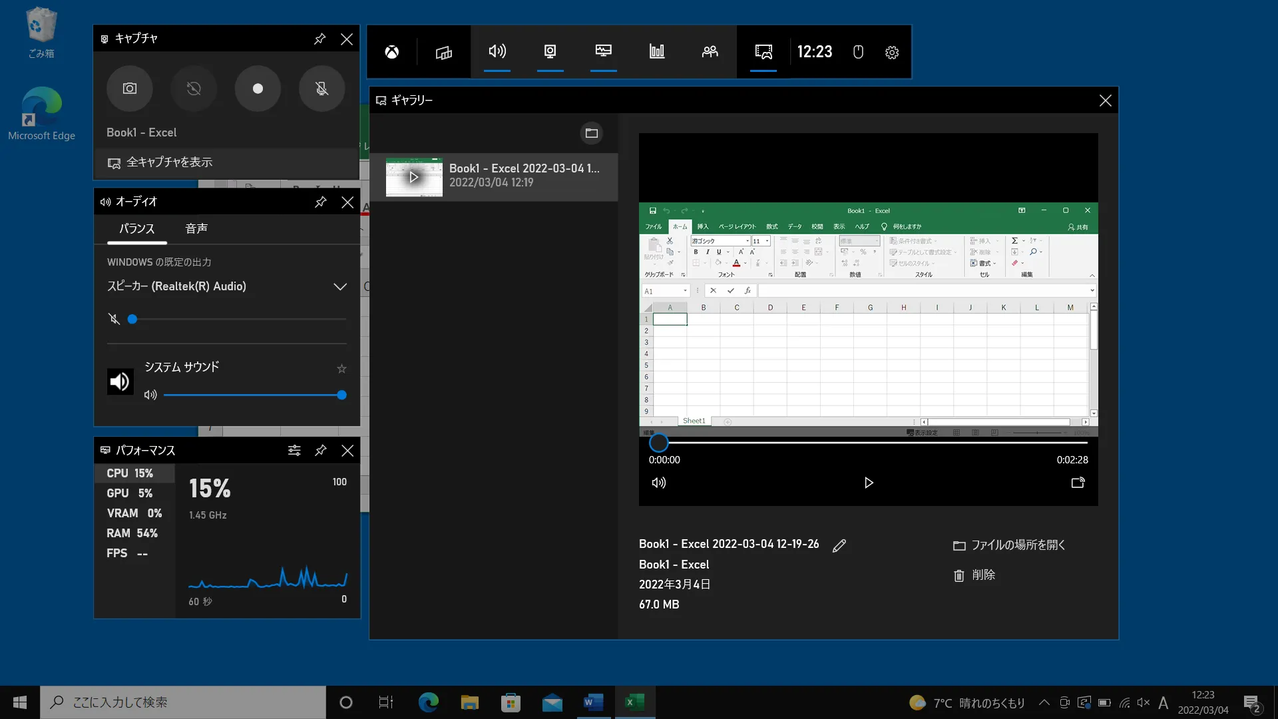Expand the speaker output device dropdown
Screen dimensions: 1278x719
tap(340, 286)
